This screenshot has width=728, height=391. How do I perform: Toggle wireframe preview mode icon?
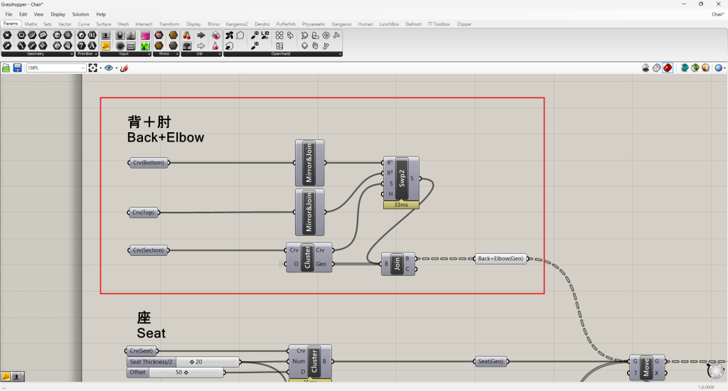[657, 68]
